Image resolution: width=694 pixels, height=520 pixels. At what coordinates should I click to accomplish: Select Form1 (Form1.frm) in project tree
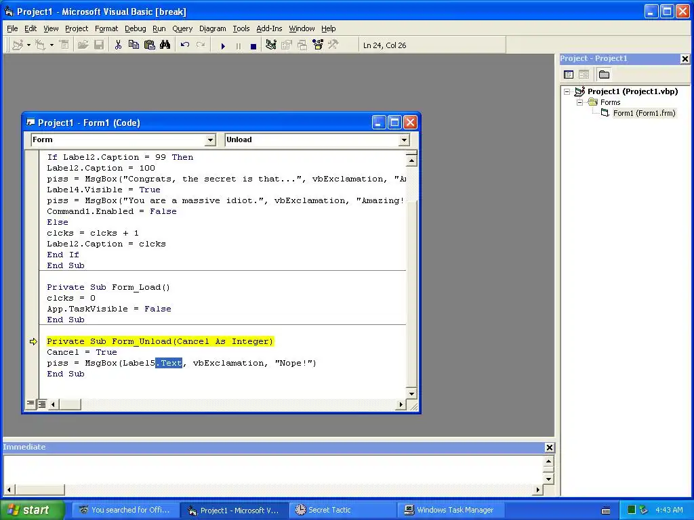(x=644, y=114)
